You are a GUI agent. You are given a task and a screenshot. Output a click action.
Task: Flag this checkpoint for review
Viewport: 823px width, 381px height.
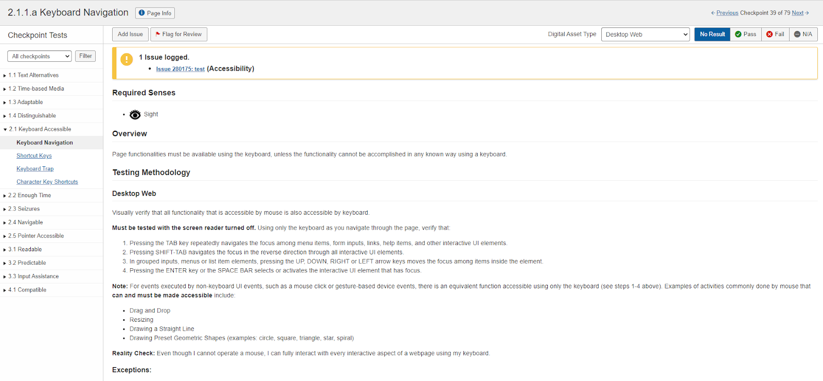click(x=178, y=34)
